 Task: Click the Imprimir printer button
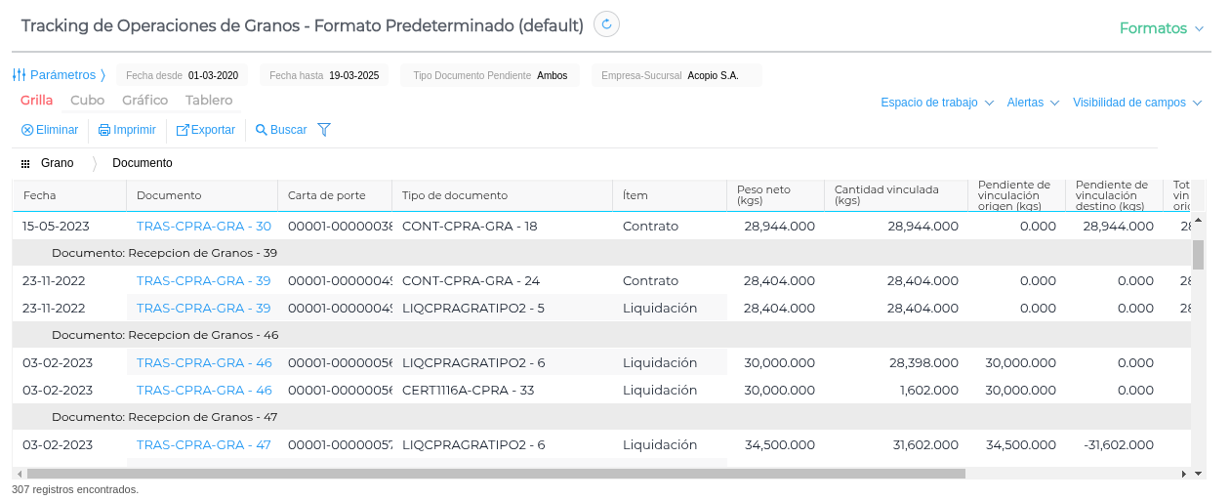[127, 130]
